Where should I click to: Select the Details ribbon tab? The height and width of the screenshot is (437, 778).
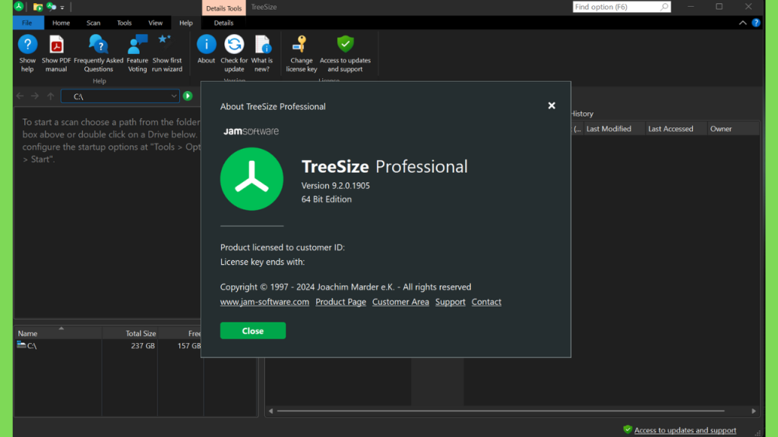point(223,23)
